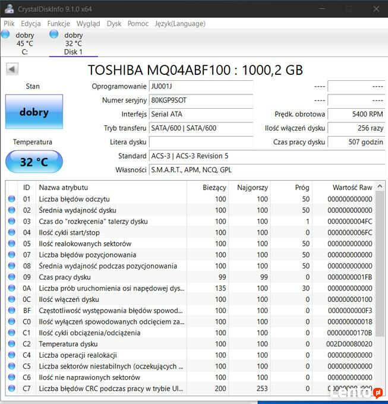Click the Interfejs field showing Serial ATA
388x404 pixels.
coord(201,114)
